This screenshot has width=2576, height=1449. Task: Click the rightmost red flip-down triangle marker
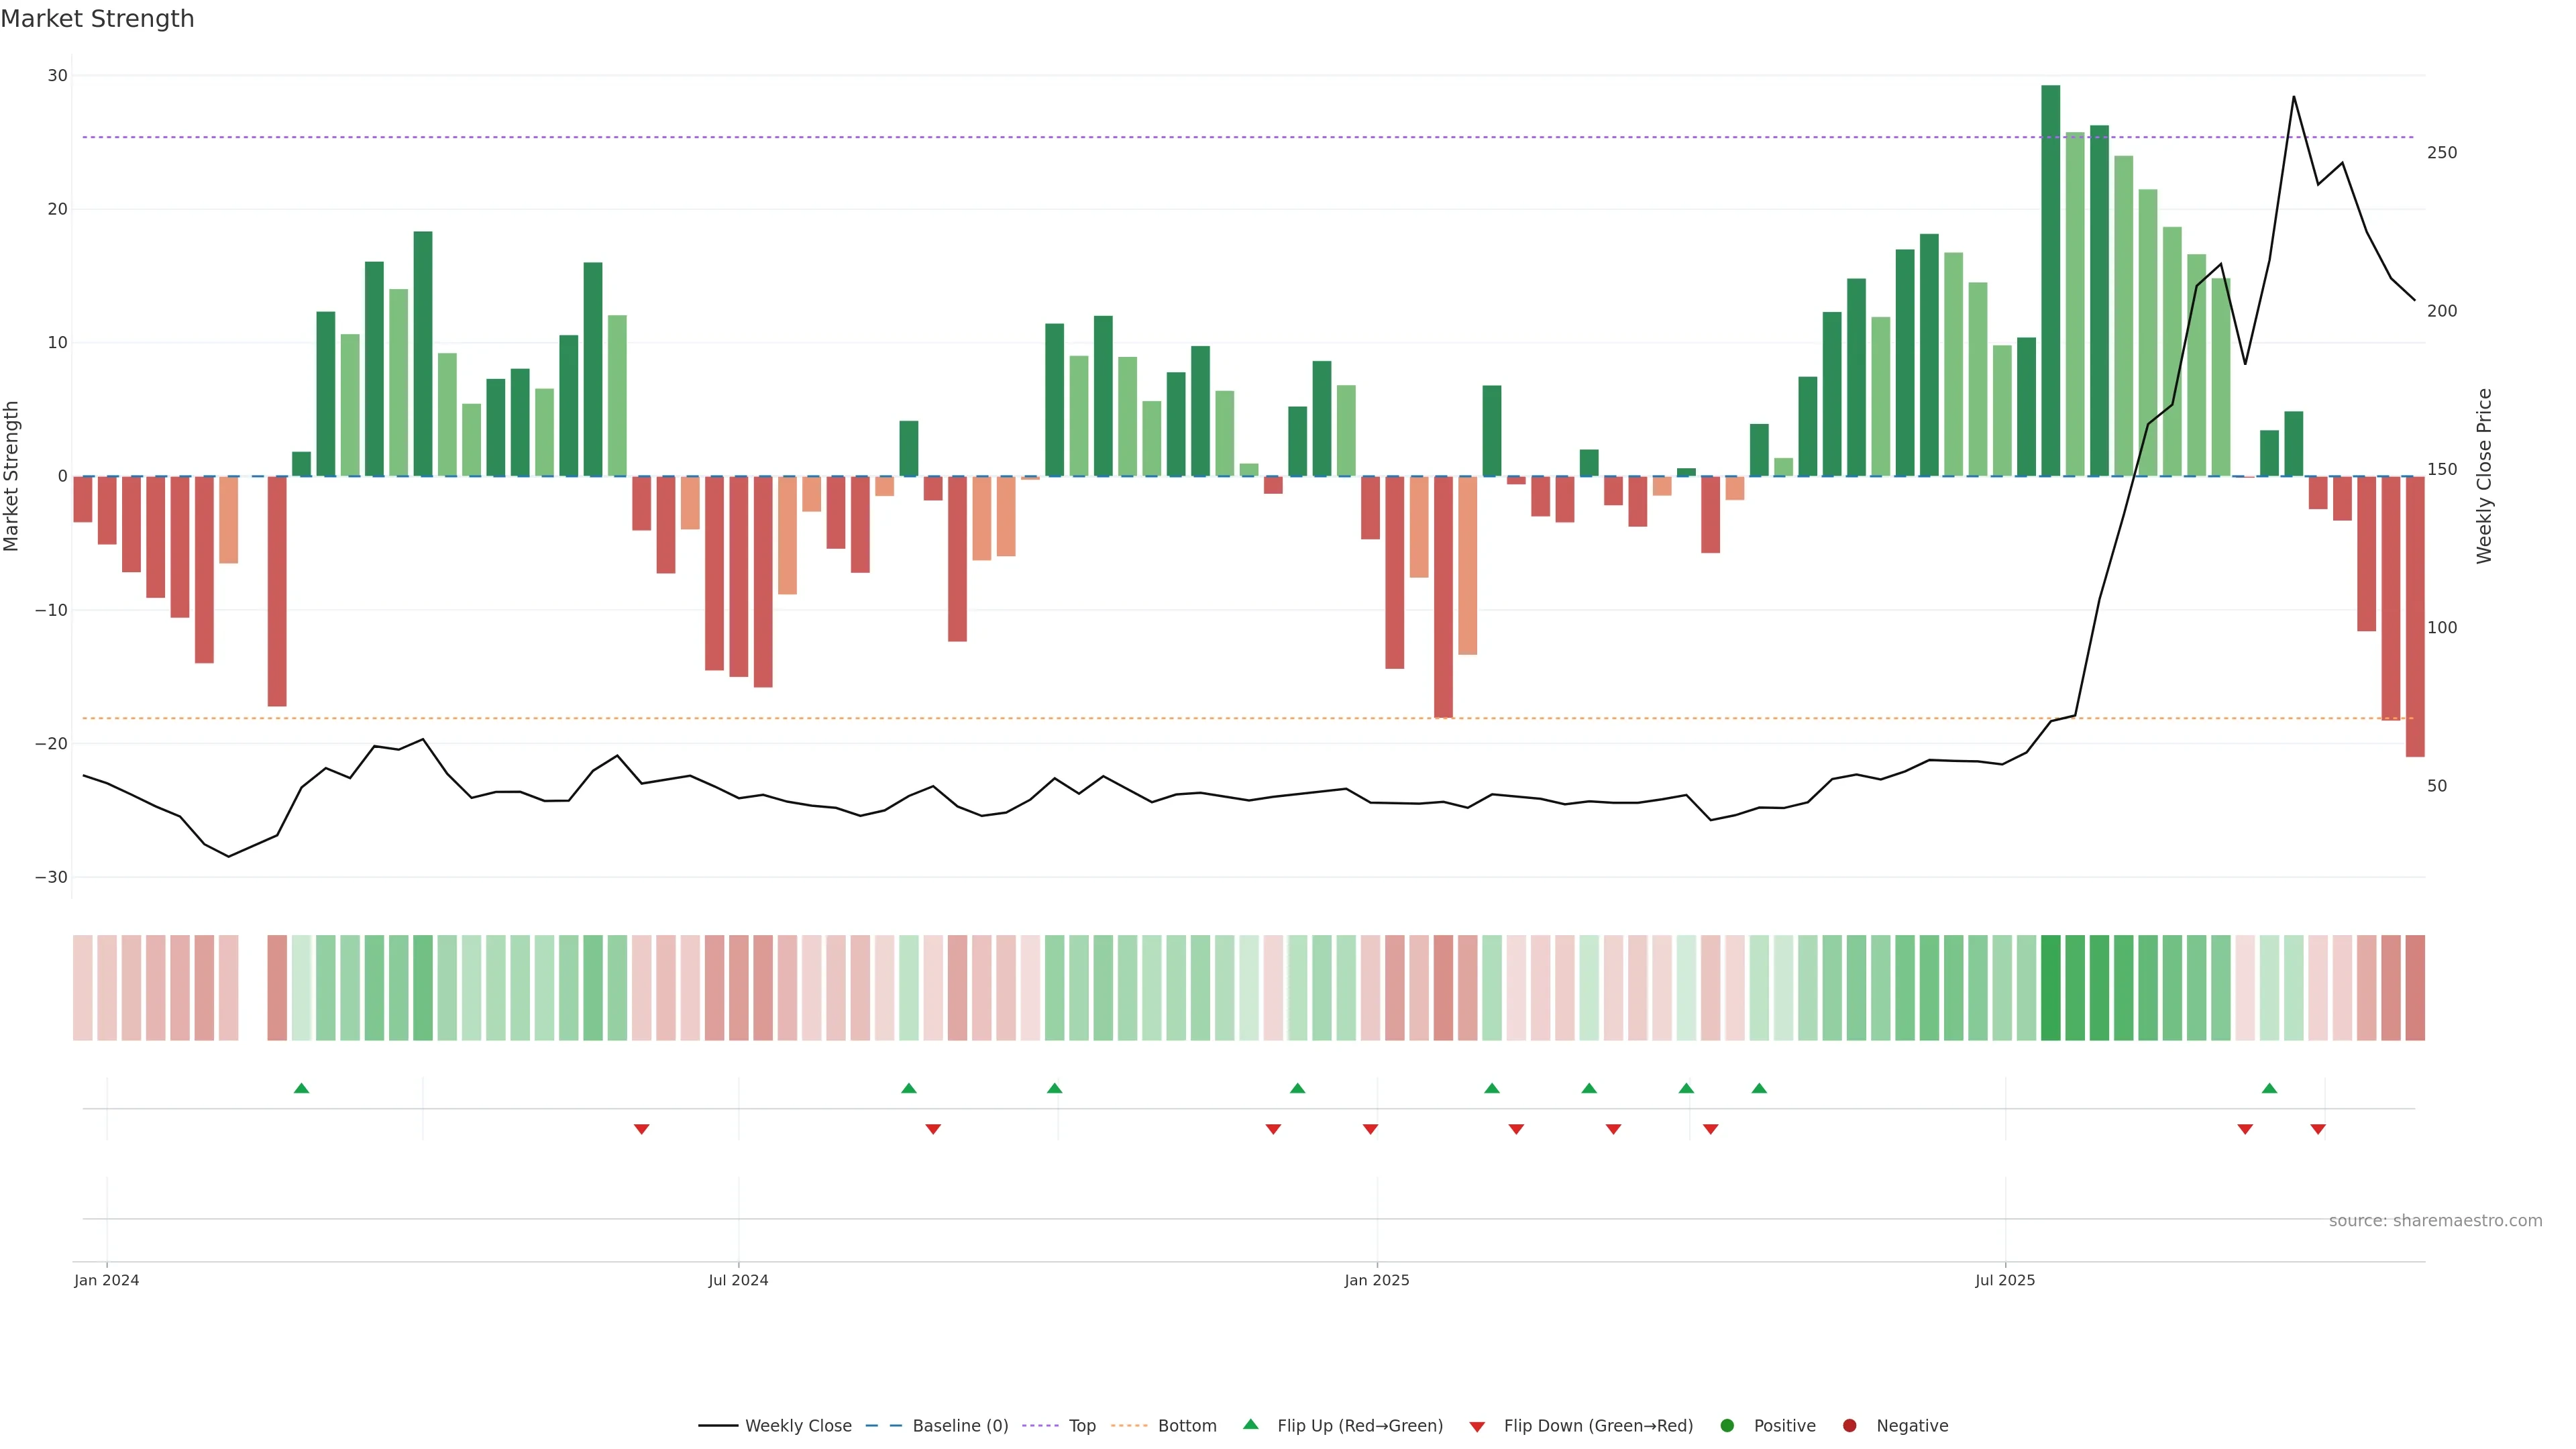tap(2318, 1129)
